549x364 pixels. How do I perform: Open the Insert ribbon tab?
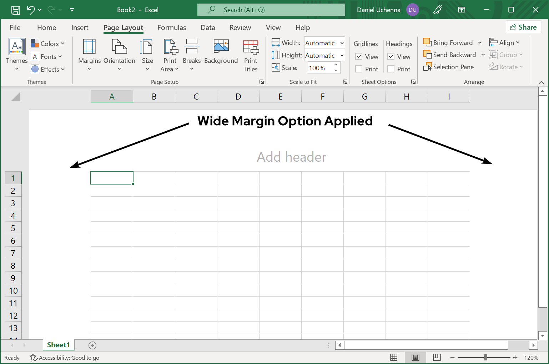coord(80,27)
